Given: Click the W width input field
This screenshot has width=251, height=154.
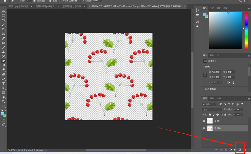Looking at the screenshot, I should 216,72.
